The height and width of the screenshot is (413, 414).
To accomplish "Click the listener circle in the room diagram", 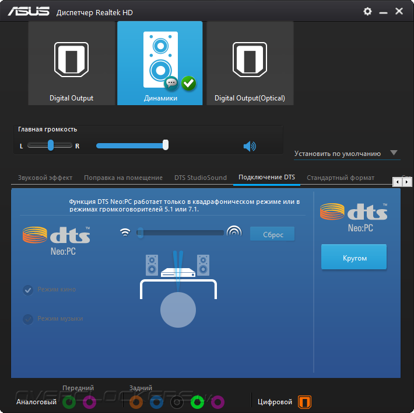I will pyautogui.click(x=178, y=310).
